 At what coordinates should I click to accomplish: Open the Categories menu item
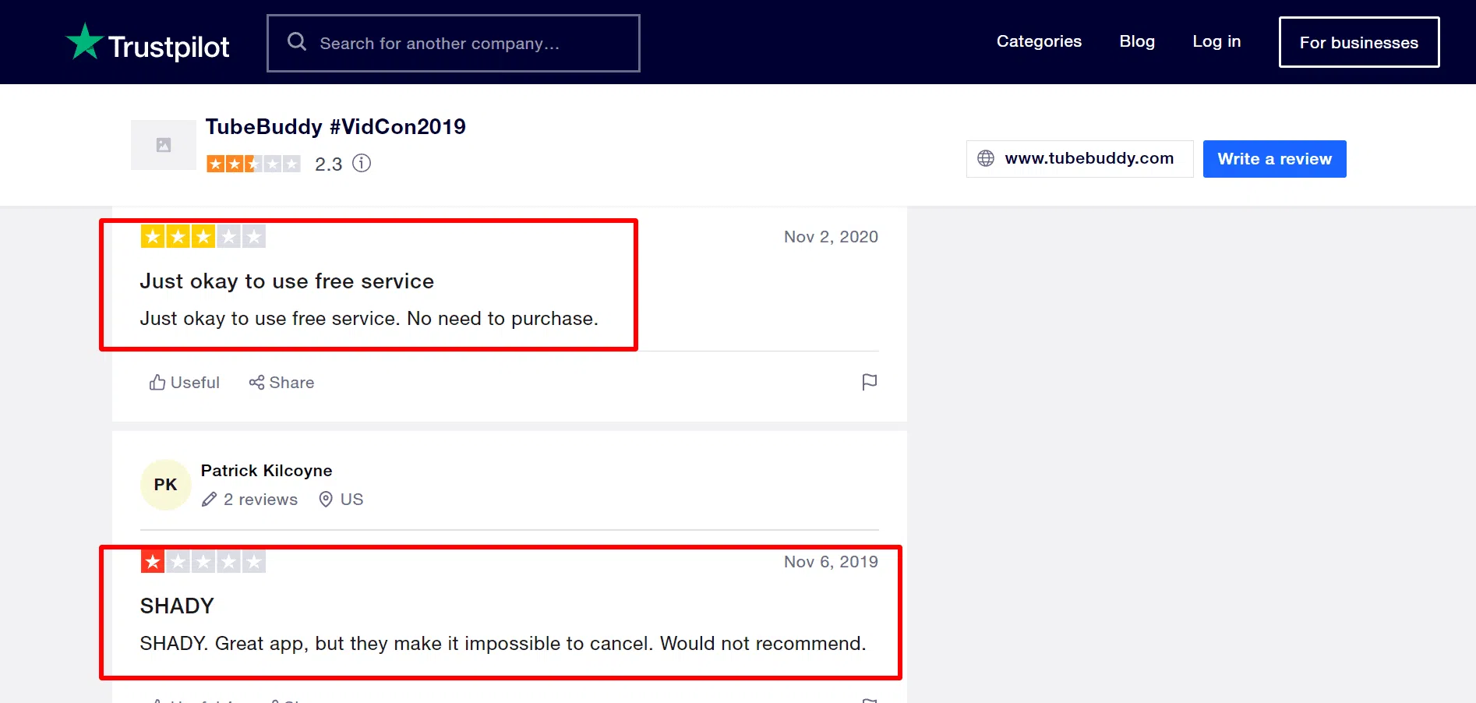tap(1039, 41)
